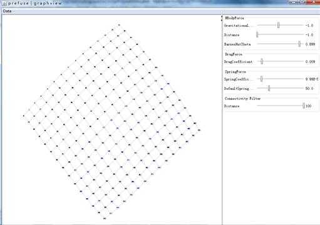The width and height of the screenshot is (320, 225).
Task: Select the rightmost corner node of the graph
Action: point(199,130)
